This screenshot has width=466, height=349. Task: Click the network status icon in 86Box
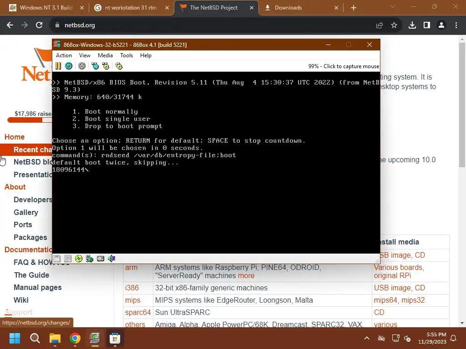(x=90, y=259)
